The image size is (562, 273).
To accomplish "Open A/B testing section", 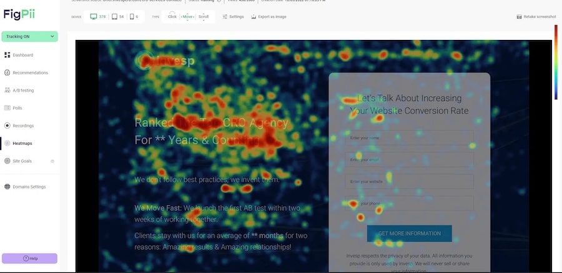I will [25, 90].
